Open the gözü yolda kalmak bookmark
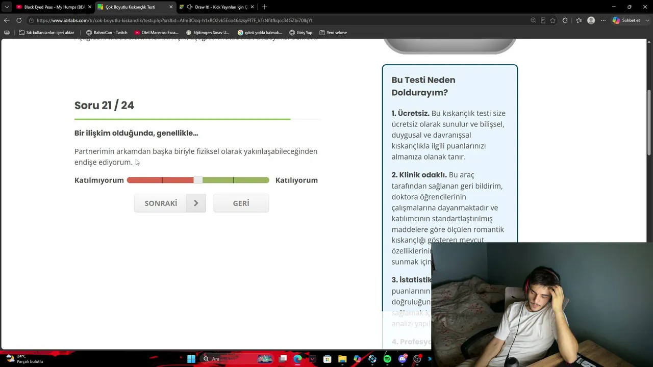 pos(260,33)
